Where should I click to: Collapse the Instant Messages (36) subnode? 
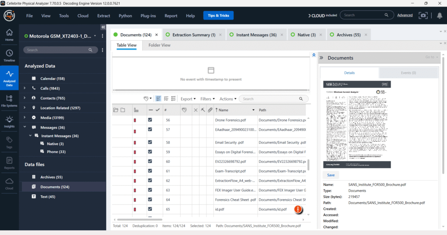[30, 136]
